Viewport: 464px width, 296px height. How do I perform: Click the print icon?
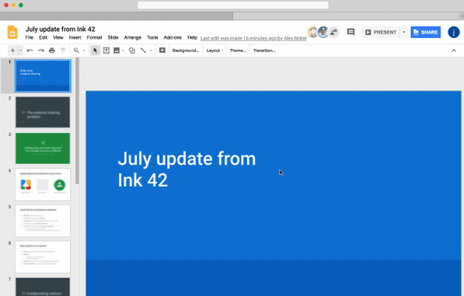[x=52, y=50]
